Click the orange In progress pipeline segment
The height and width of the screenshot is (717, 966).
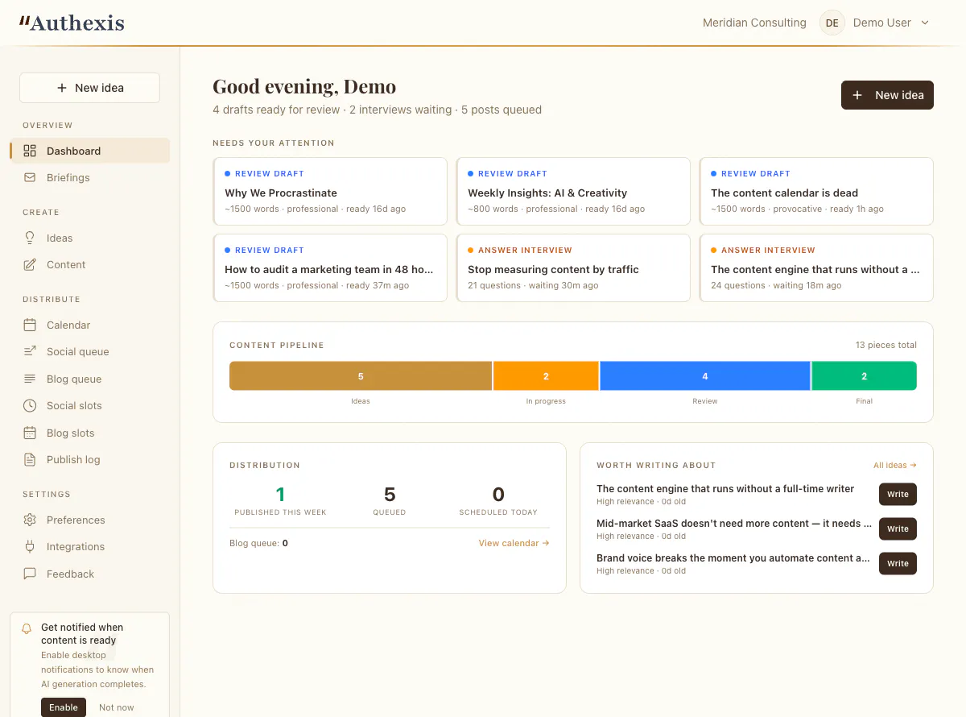[x=546, y=376]
